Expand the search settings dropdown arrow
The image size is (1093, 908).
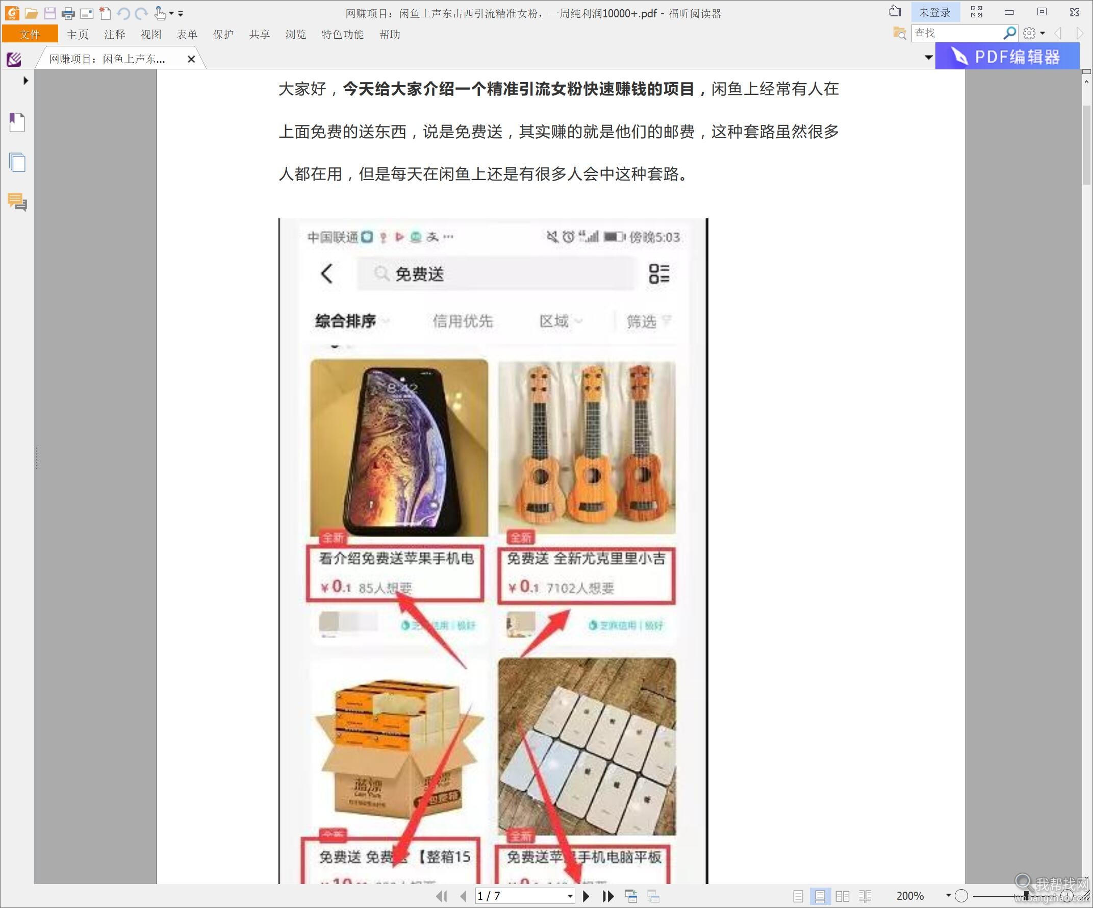click(x=1043, y=34)
